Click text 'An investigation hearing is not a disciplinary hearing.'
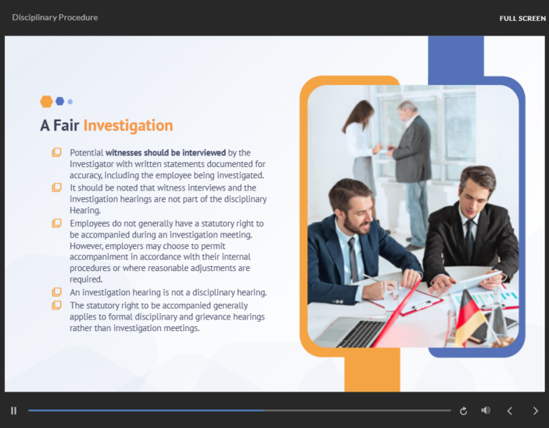549x428 pixels. [168, 292]
